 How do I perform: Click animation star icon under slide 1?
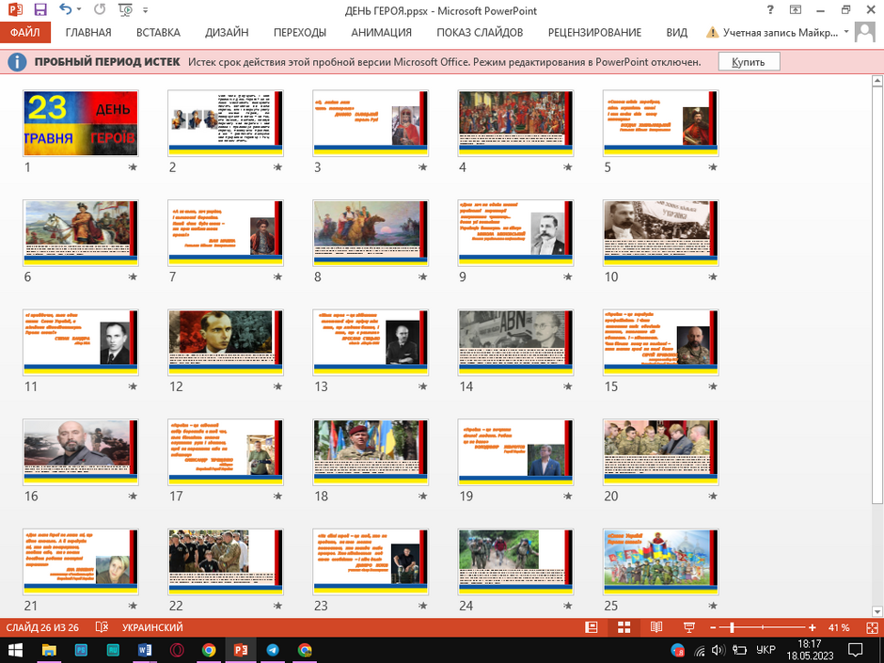pos(133,166)
